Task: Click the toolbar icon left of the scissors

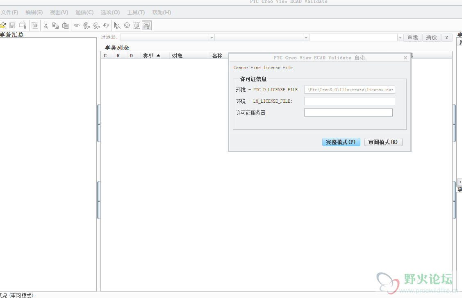Action: point(35,26)
